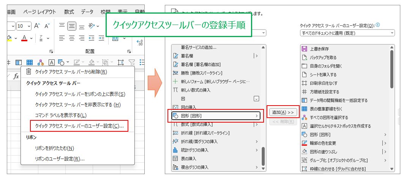Click the text box icon in quick access toolbar
Screen dimensions: 406x179
tap(52, 62)
